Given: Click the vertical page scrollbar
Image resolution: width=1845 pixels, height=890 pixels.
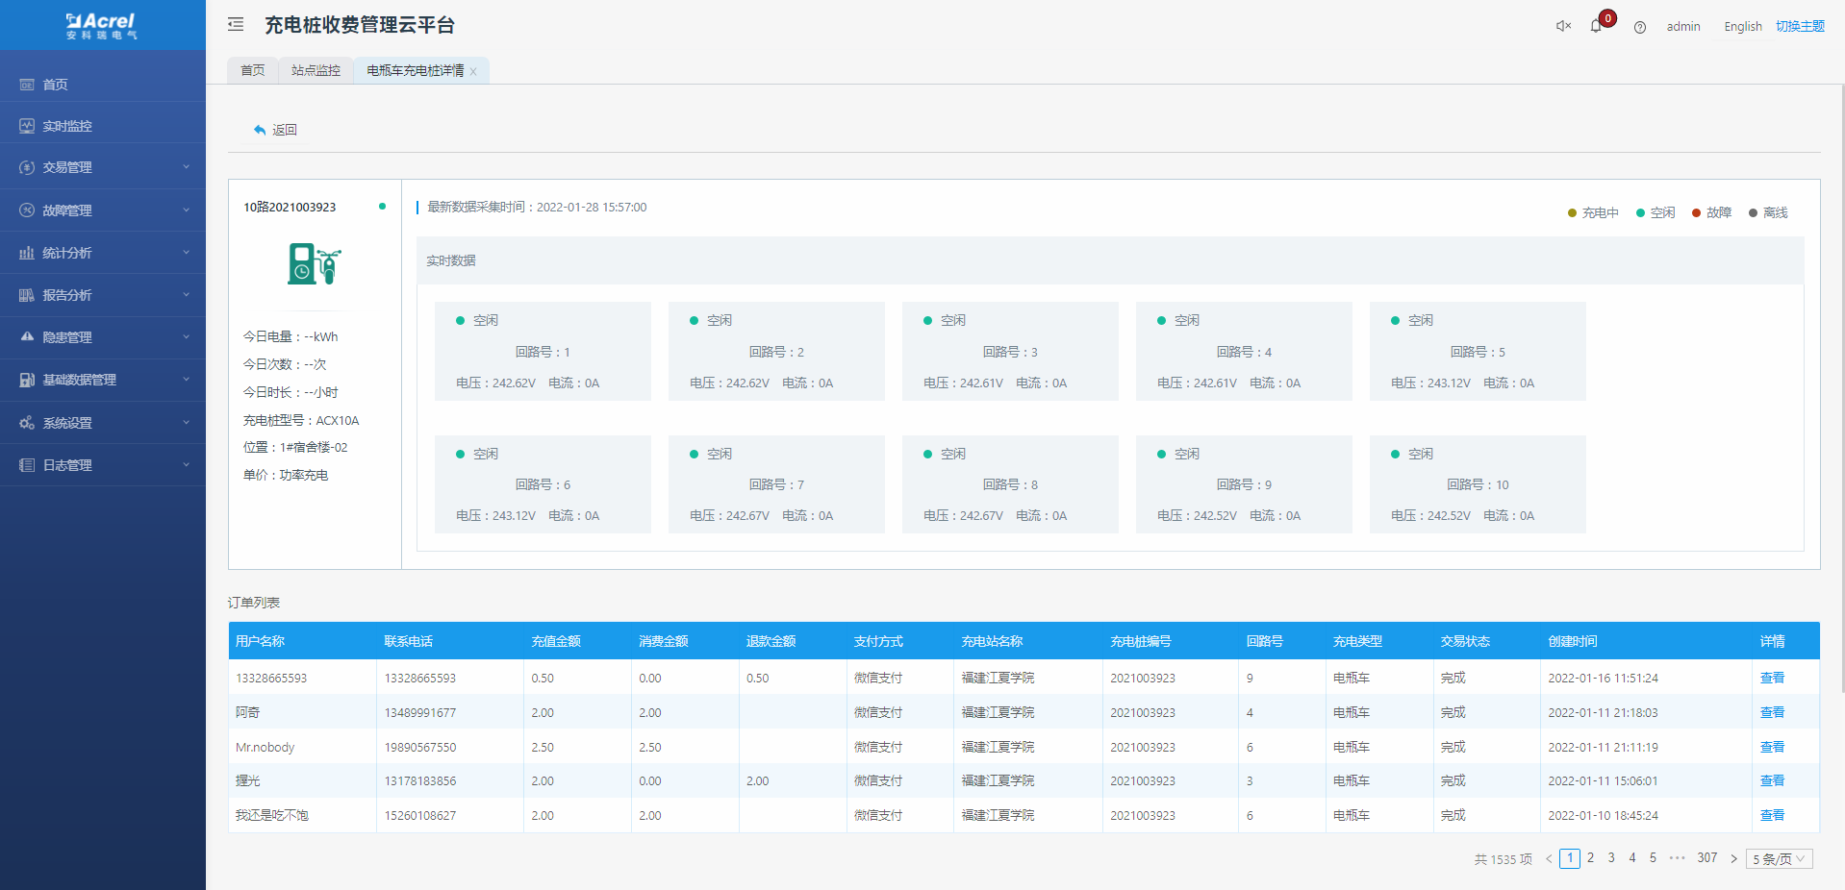Looking at the screenshot, I should 1842,388.
